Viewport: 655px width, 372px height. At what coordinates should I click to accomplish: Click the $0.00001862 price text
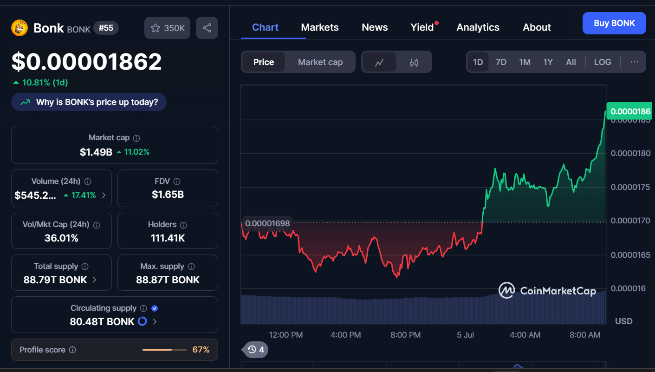tap(86, 62)
